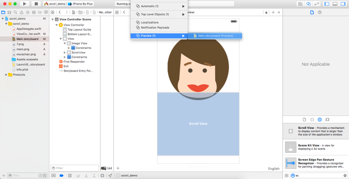Click the English language label
Viewport: 349px width, 179px height.
[x=274, y=168]
